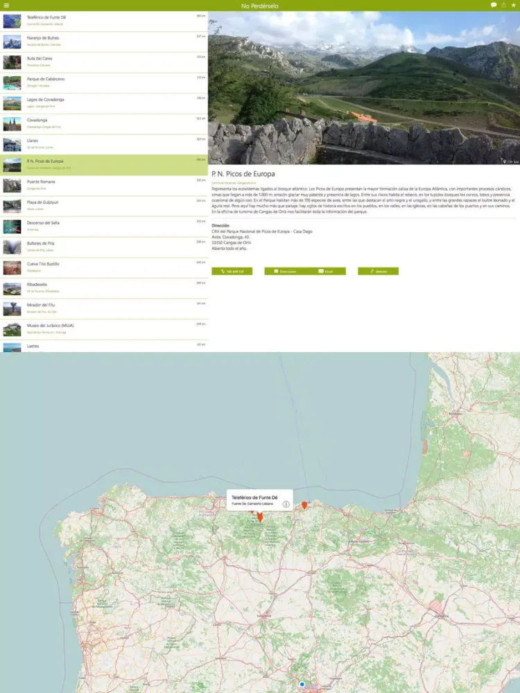520x693 pixels.
Task: Select red map pin right of callout
Action: [304, 505]
